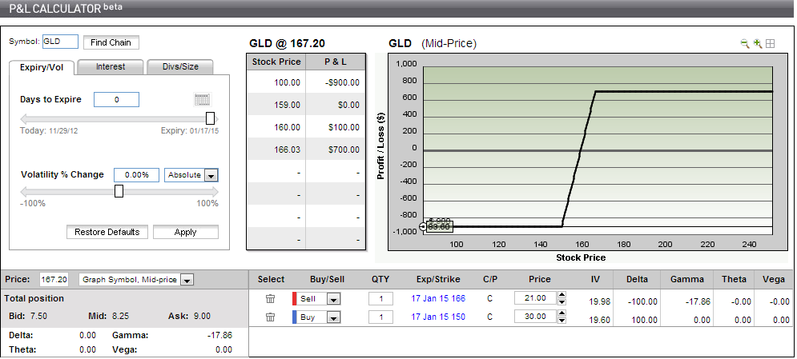Screen dimensions: 797x359
Task: Open the Graph Symbol, Mid-price dropdown
Action: pos(187,280)
